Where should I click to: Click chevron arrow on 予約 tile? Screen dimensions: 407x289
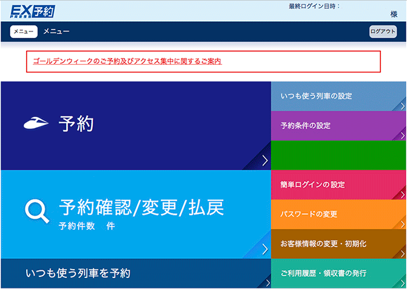[265, 160]
